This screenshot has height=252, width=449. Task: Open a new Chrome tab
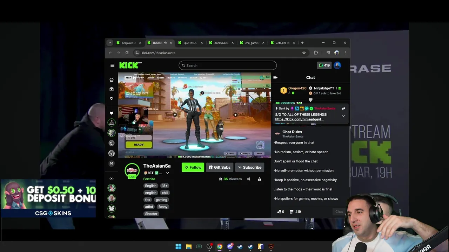[x=302, y=43]
